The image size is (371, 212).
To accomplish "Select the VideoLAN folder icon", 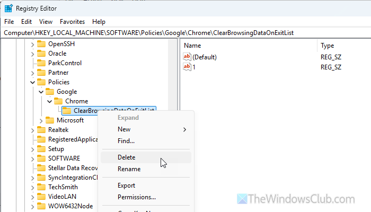I will tap(41, 197).
